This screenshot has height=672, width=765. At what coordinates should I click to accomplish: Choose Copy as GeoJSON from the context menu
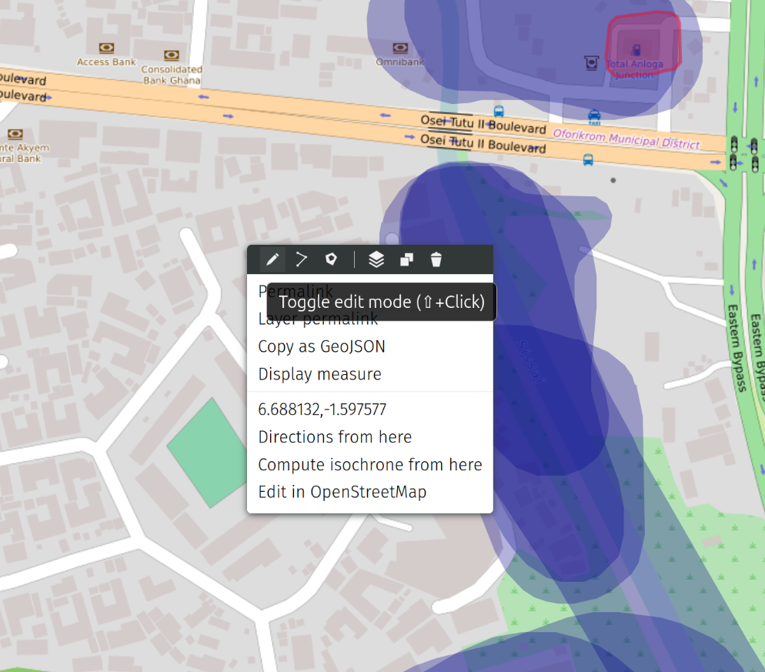[x=322, y=346]
